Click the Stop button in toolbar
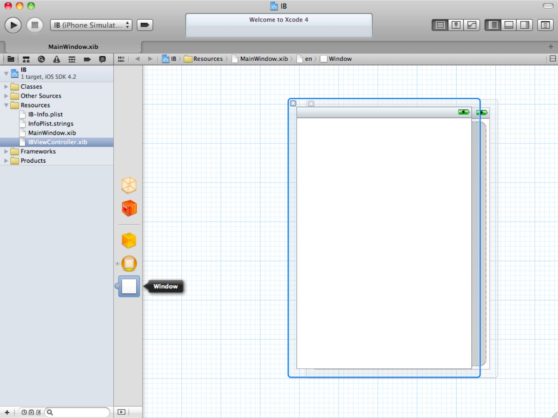The width and height of the screenshot is (558, 418). pos(35,25)
